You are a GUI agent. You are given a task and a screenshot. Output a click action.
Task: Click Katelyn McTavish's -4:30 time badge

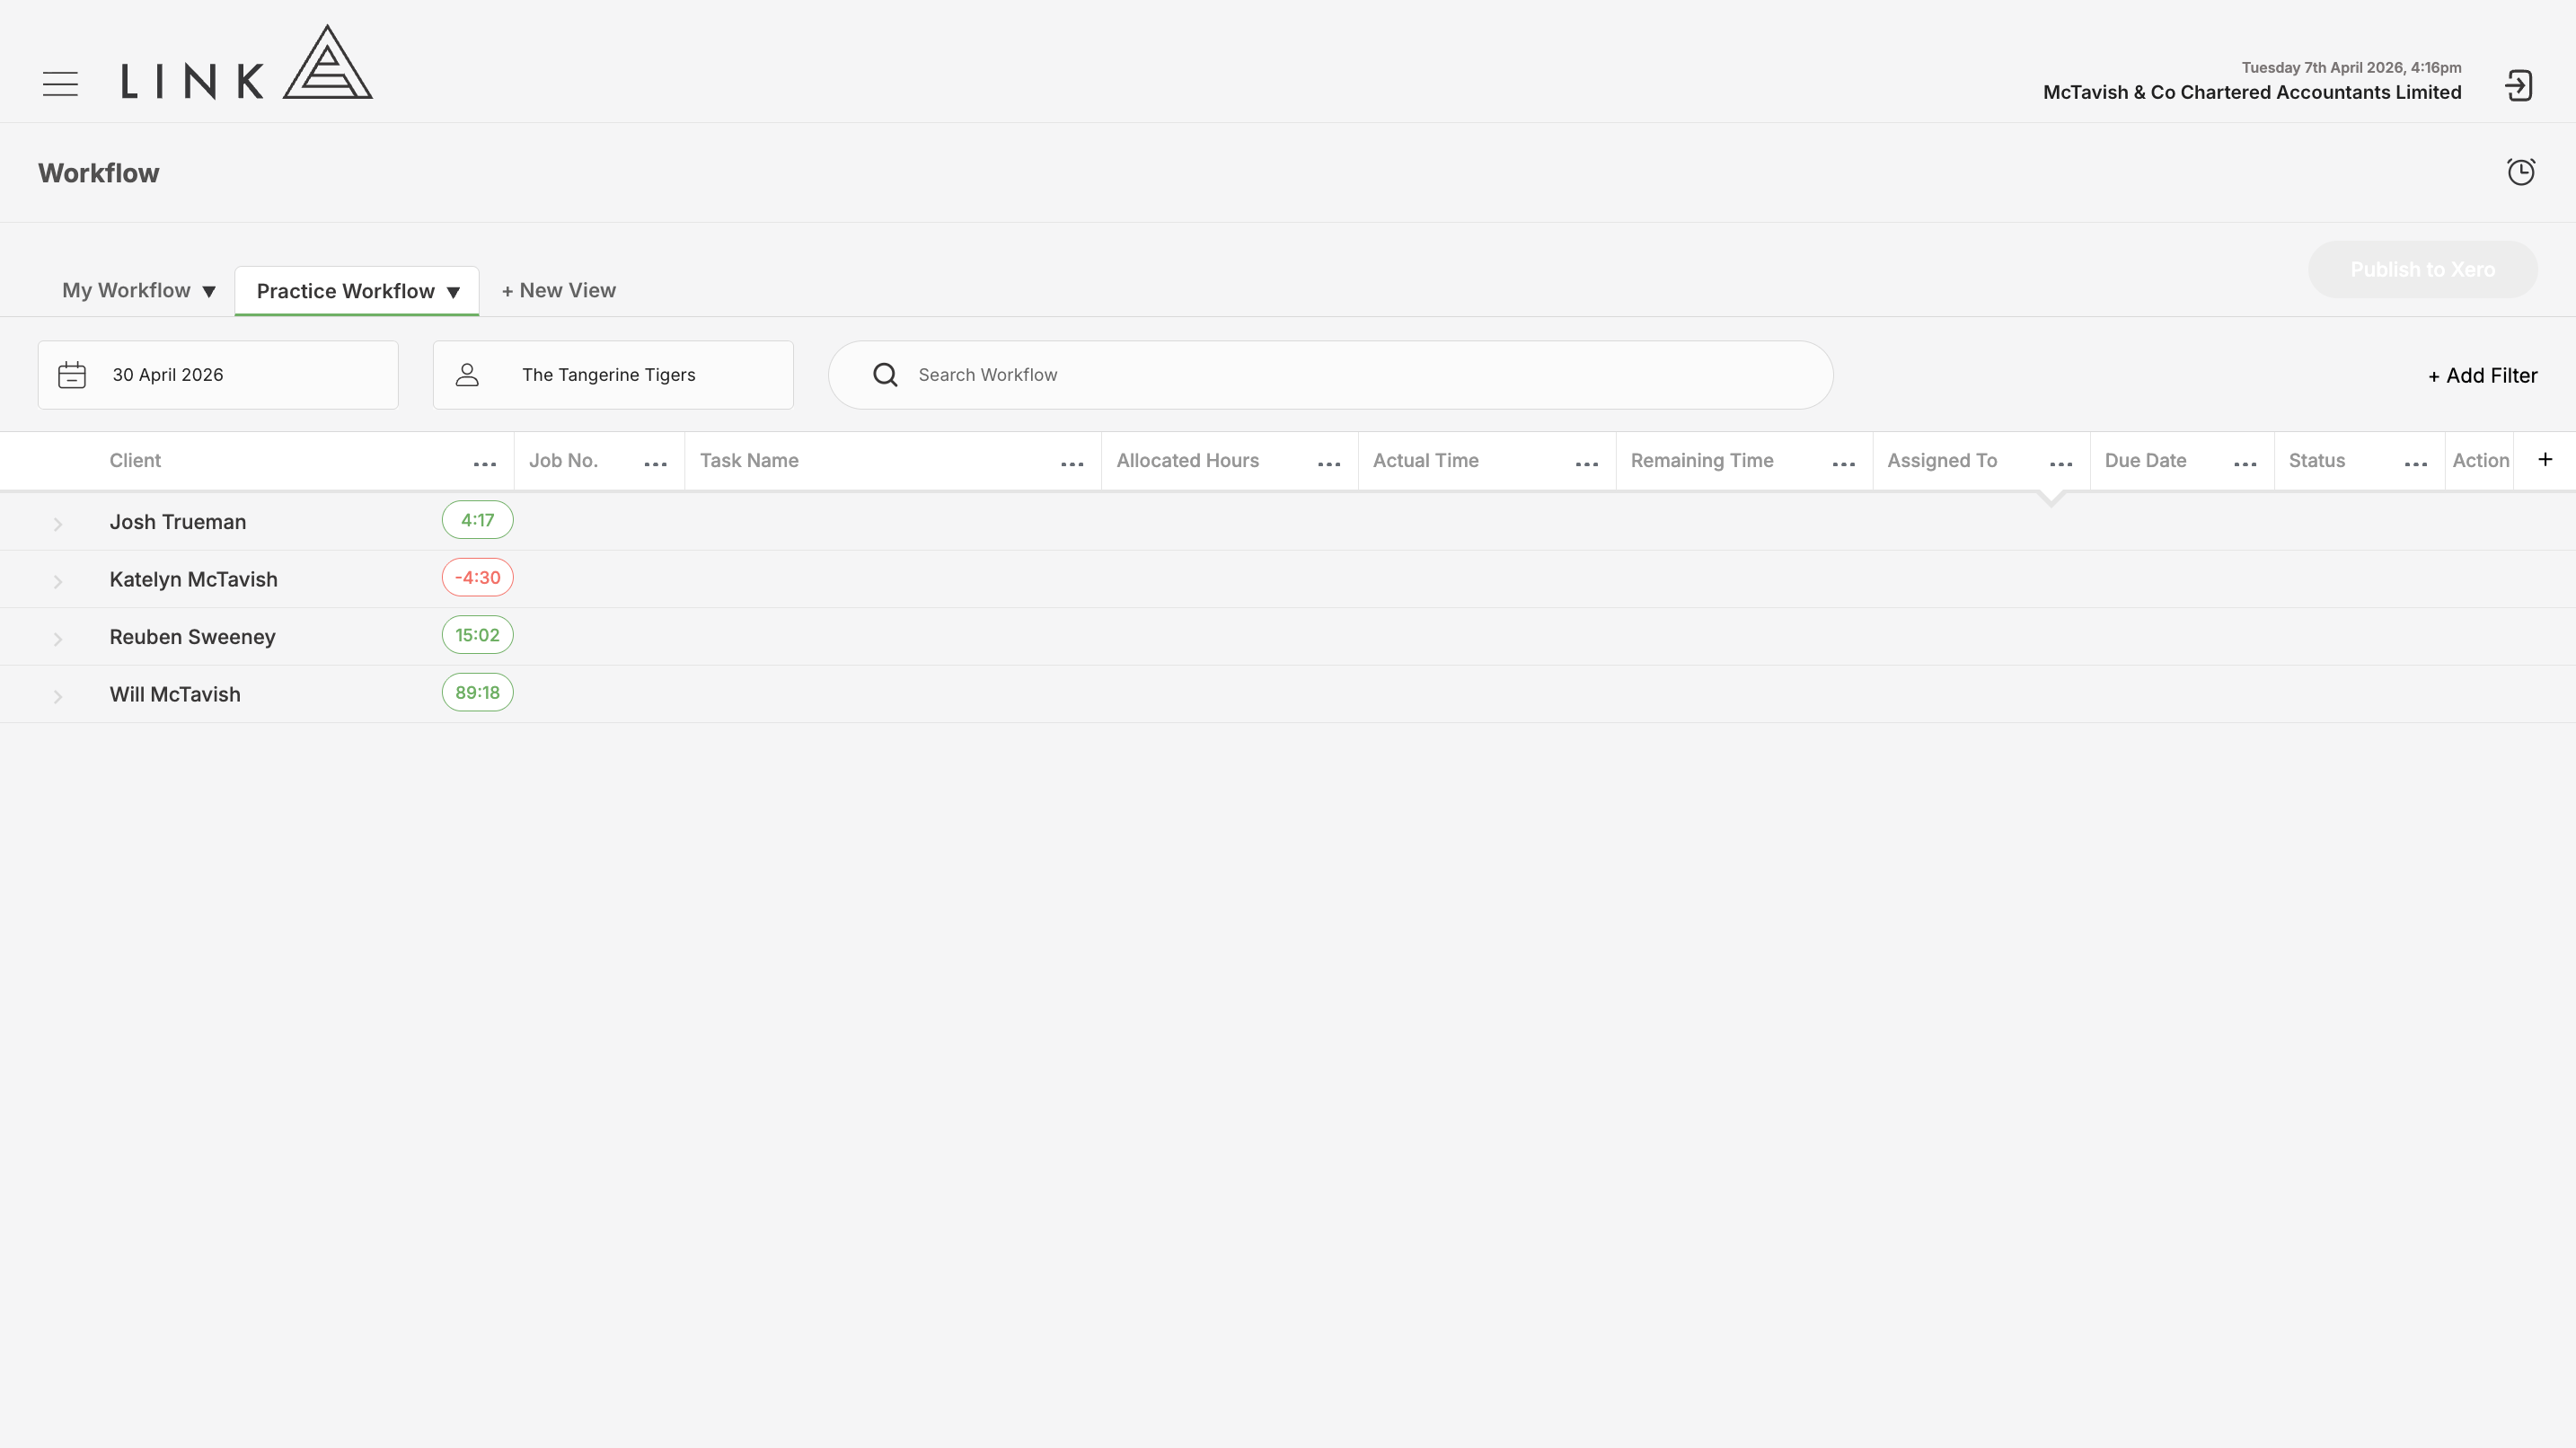click(478, 577)
